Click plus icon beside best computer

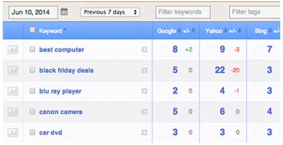pos(144,50)
